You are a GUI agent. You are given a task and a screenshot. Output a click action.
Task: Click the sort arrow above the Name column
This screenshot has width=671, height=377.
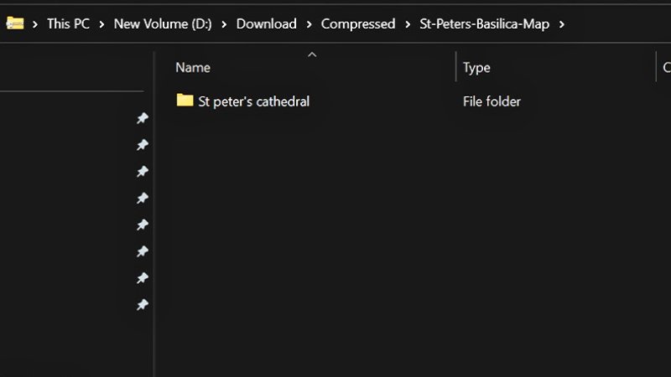click(312, 54)
